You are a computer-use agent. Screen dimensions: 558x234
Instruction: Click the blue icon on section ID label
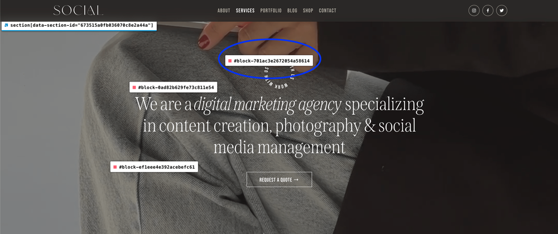[x=6, y=25]
